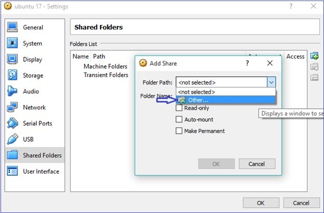
Task: Click the Folder Path: label
Action: (157, 82)
